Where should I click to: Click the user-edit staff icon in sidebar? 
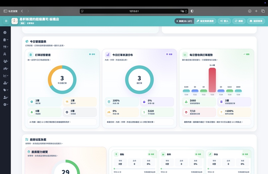click(x=5, y=97)
